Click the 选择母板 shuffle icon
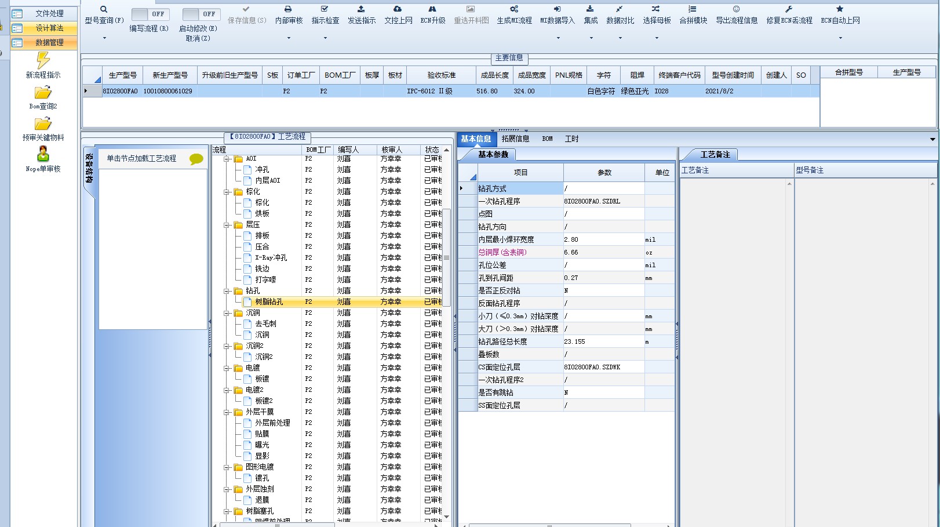This screenshot has width=940, height=527. pos(655,9)
